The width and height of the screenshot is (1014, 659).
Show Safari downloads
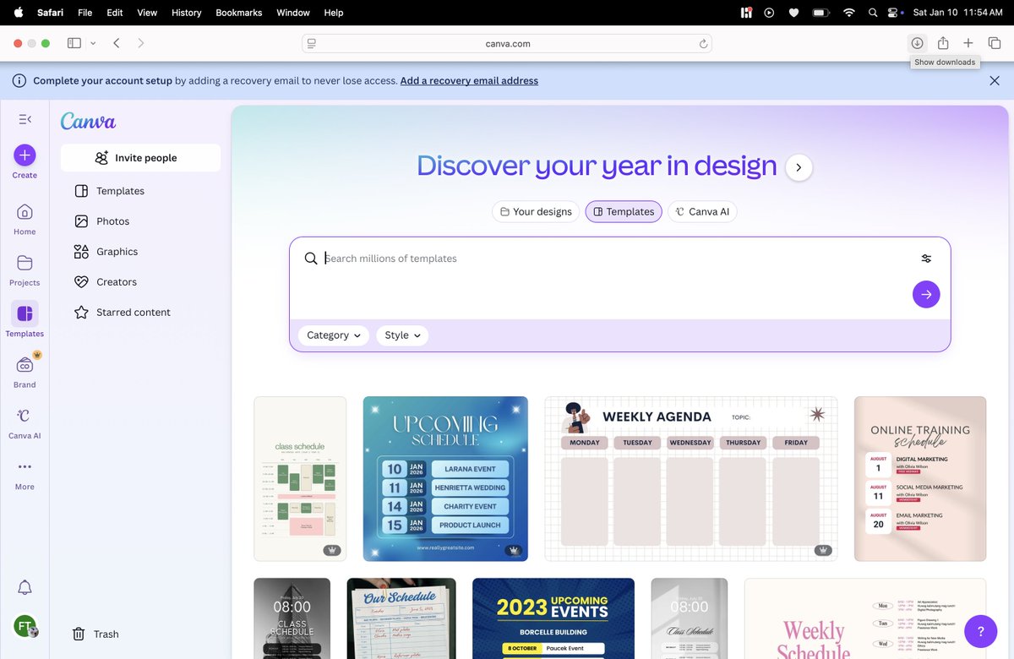[x=917, y=43]
